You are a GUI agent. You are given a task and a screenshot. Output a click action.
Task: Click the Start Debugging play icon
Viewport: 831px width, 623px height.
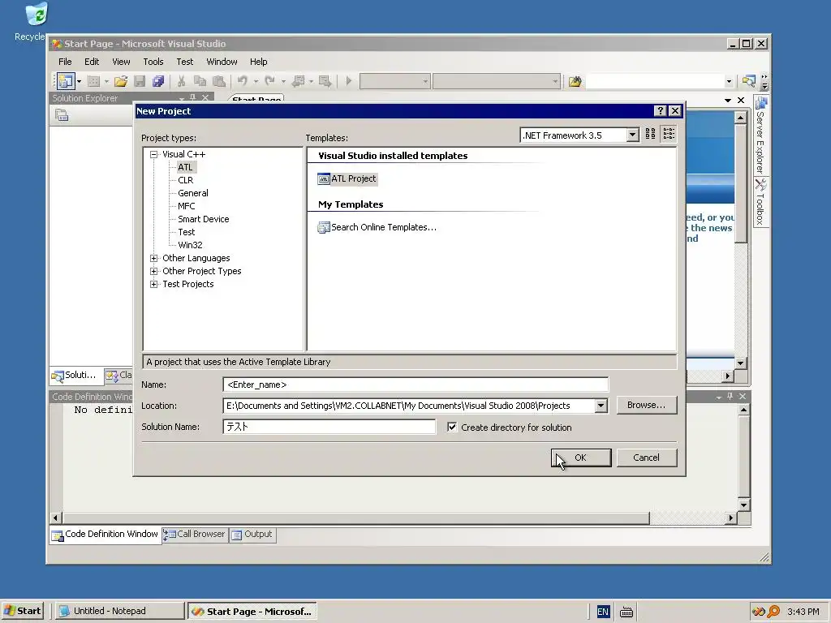click(349, 81)
